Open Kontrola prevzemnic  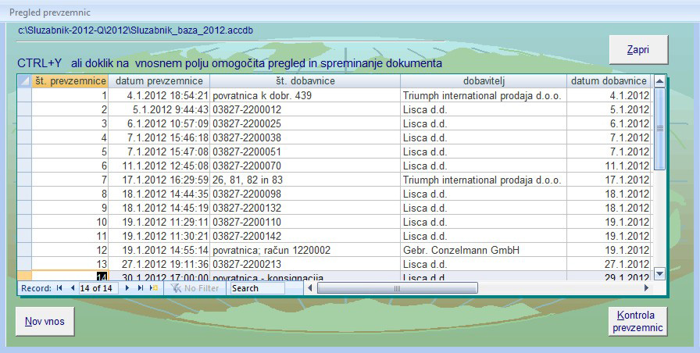[637, 321]
